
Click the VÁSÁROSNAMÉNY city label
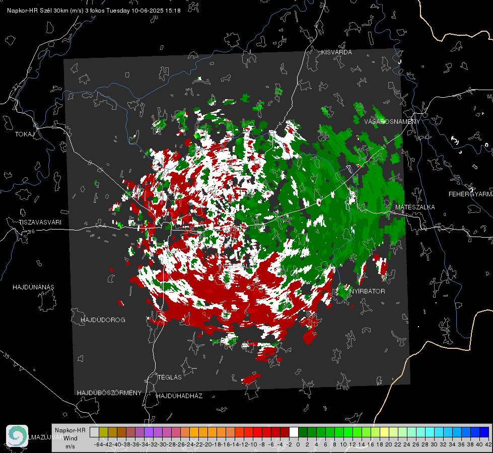[x=392, y=122]
